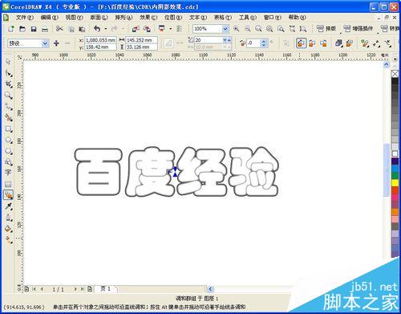401x314 pixels.
Task: Open the 文件 (File) menu
Action: [x=25, y=18]
